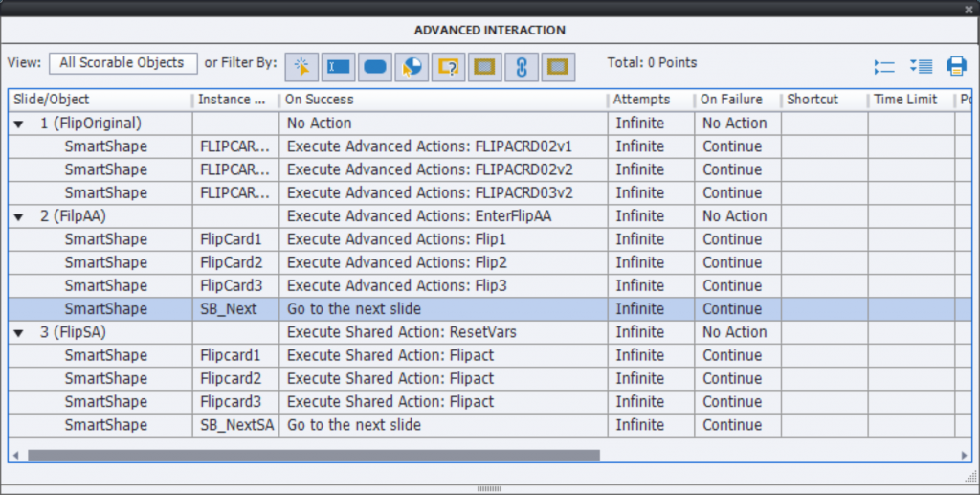The height and width of the screenshot is (495, 980).
Task: Open the All Scorable Objects view dropdown
Action: (x=122, y=63)
